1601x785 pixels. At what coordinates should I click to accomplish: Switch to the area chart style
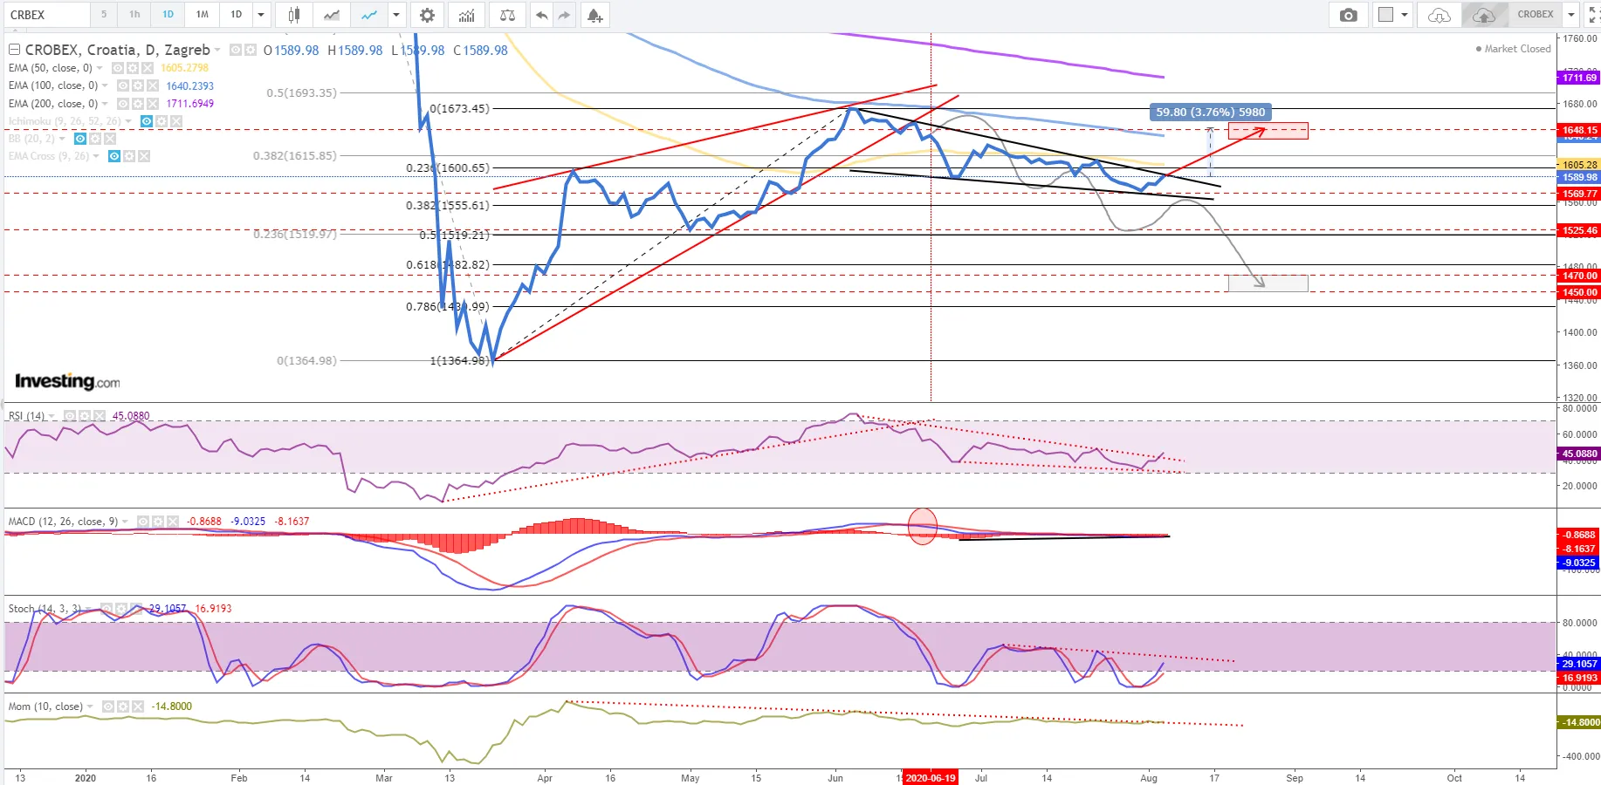[332, 15]
